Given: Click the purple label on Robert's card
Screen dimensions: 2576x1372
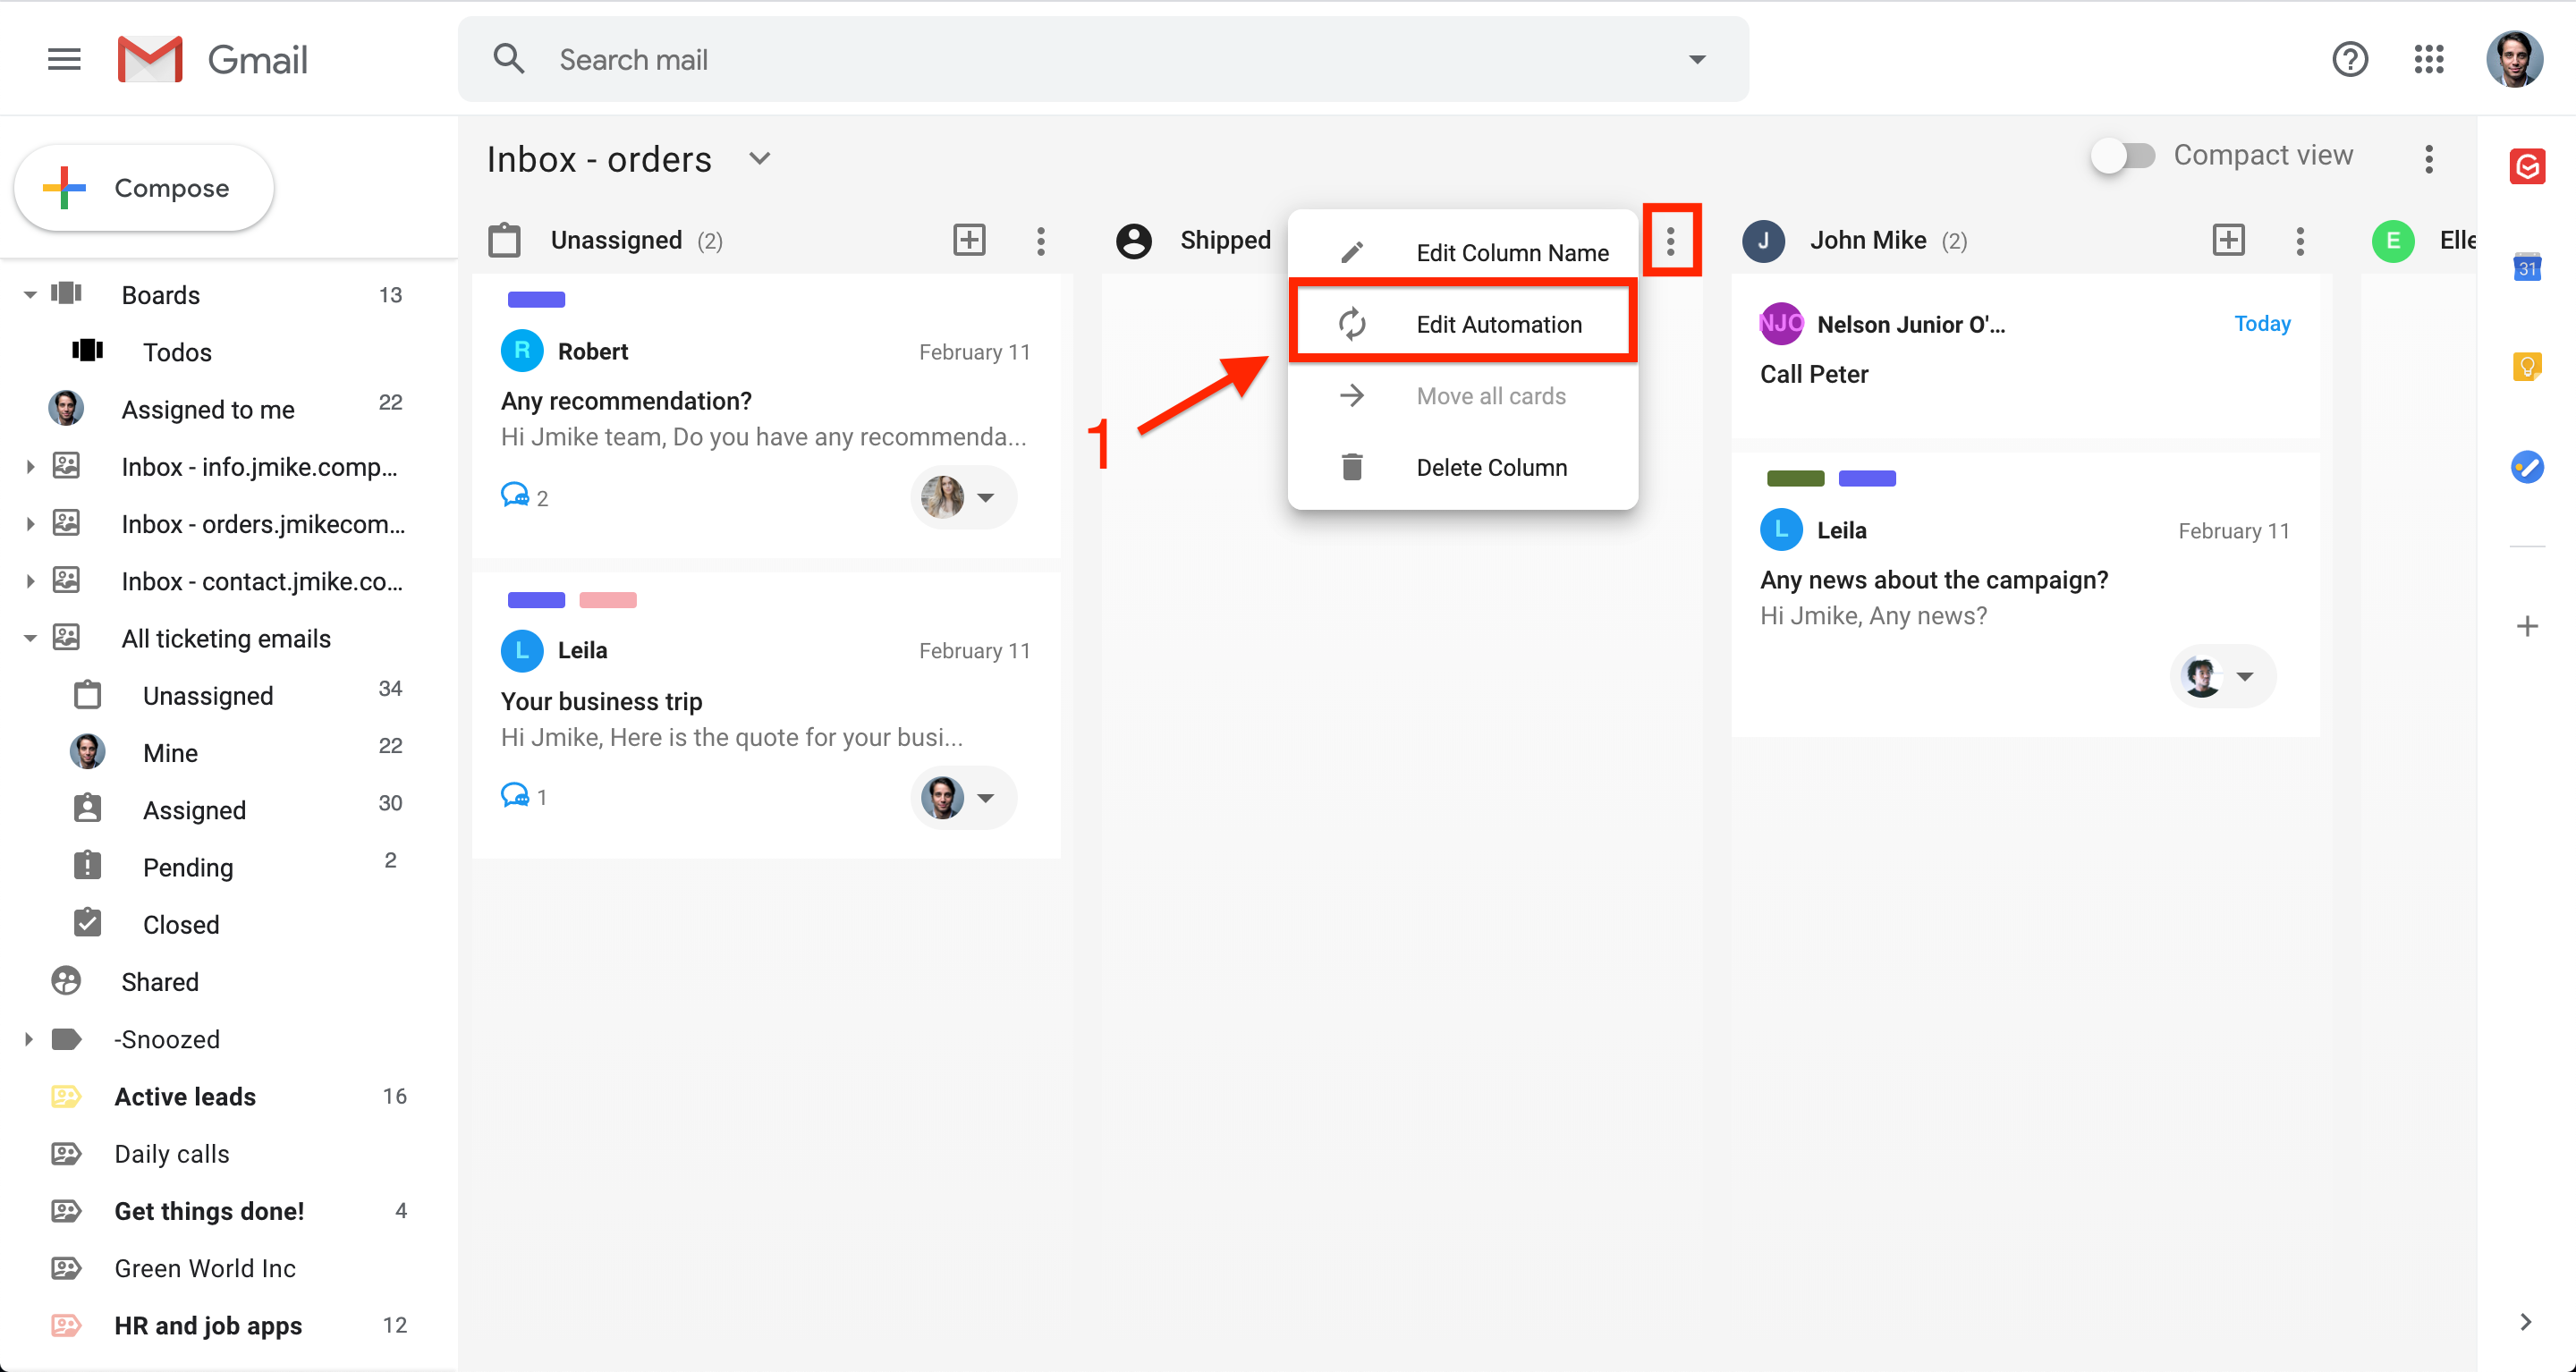Looking at the screenshot, I should click(536, 300).
